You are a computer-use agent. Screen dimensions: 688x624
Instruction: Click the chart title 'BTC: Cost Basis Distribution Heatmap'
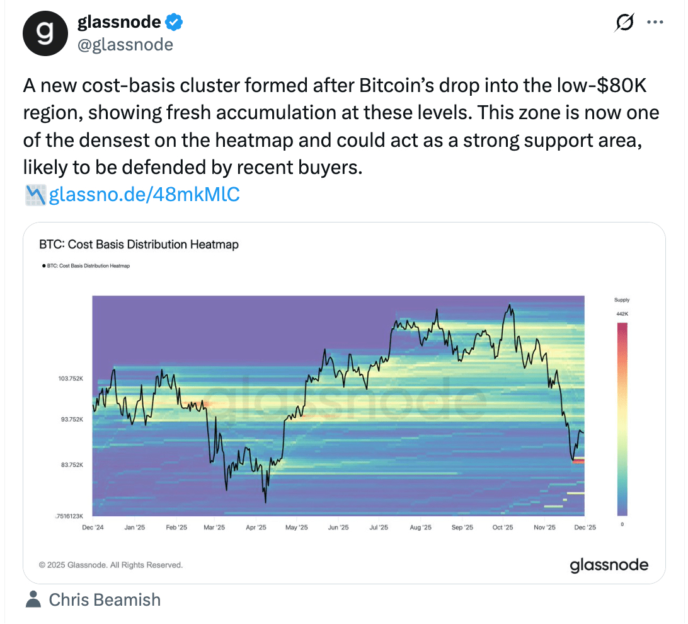pos(139,244)
